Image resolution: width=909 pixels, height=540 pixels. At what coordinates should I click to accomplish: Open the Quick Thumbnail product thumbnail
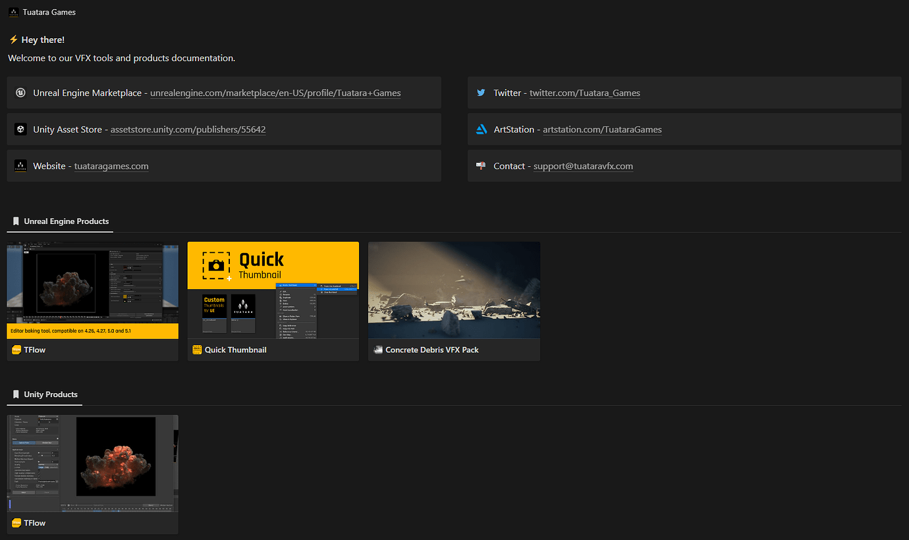[273, 289]
